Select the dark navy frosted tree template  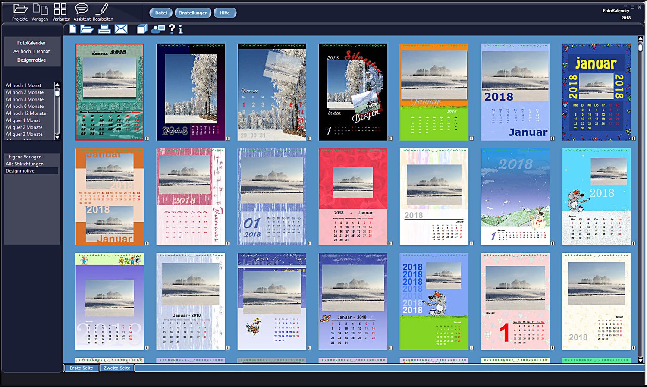click(191, 92)
